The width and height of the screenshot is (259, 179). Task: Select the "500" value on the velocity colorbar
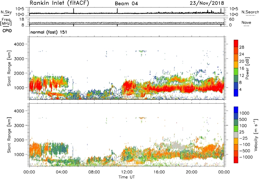pos(244,120)
